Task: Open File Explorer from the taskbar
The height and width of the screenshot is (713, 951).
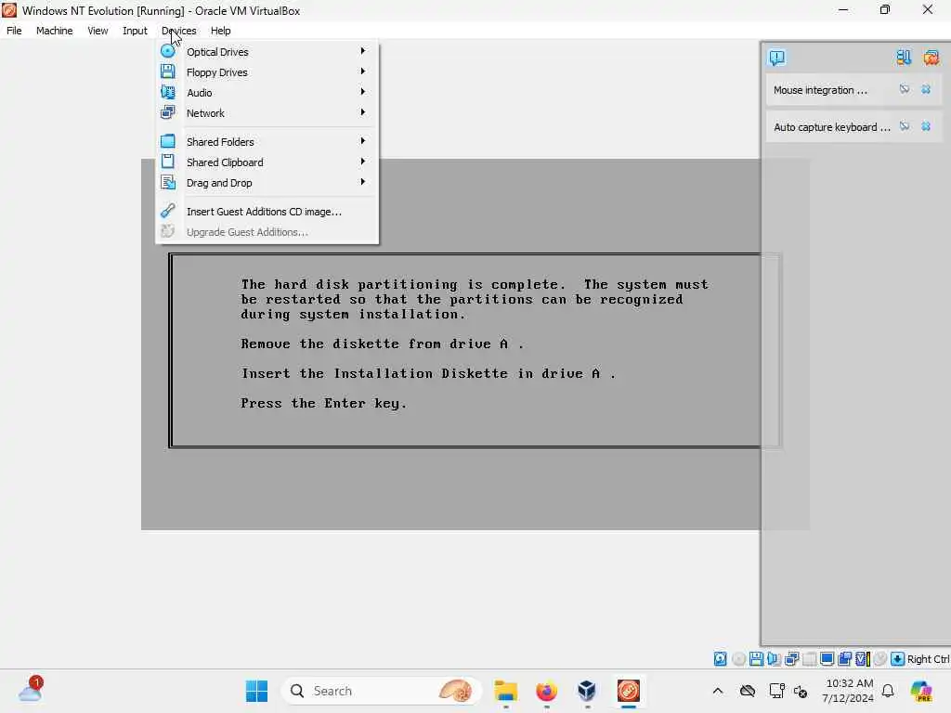Action: (506, 691)
